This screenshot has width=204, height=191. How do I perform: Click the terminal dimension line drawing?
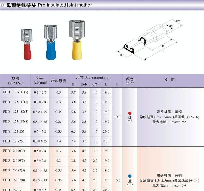[x=150, y=40]
